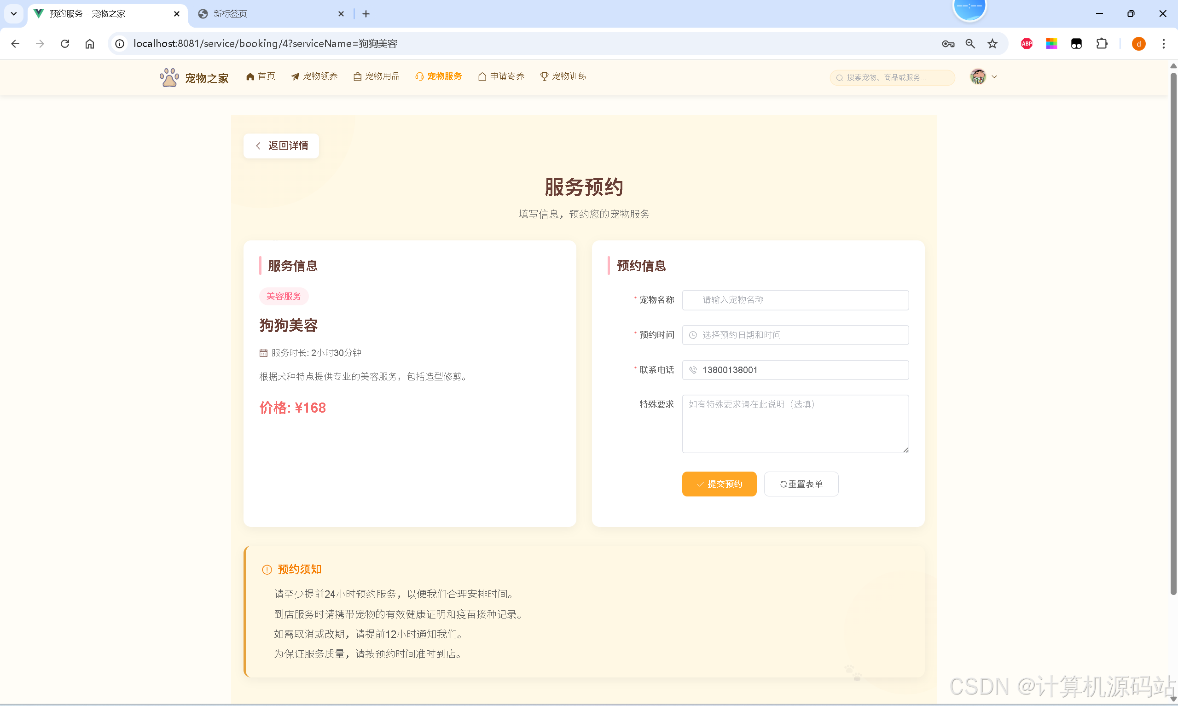Image resolution: width=1178 pixels, height=706 pixels.
Task: Click the zoom magnifier icon in address bar
Action: (x=970, y=44)
